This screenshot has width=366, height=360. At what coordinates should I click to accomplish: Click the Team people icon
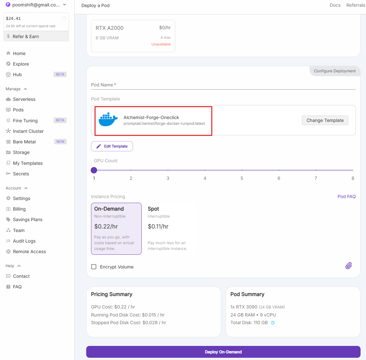(x=8, y=230)
